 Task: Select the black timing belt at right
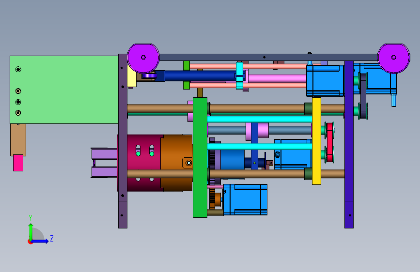pyautogui.click(x=363, y=95)
